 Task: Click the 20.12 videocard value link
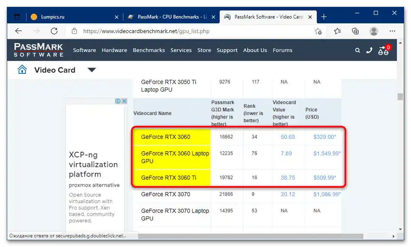(x=288, y=194)
